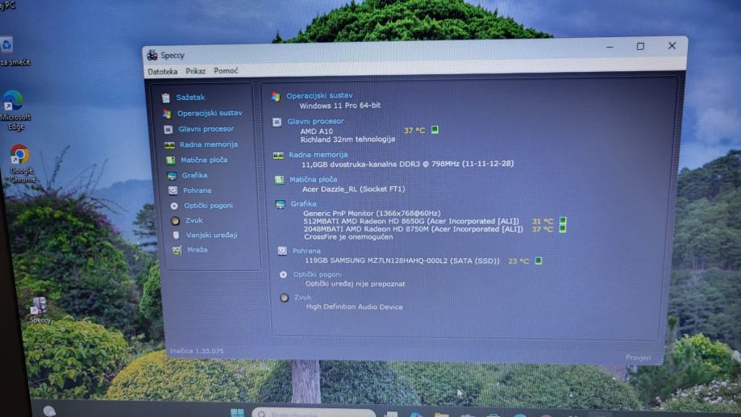Click the Pohrana disk sidebar icon
Viewport: 741px width, 417px height.
click(173, 190)
